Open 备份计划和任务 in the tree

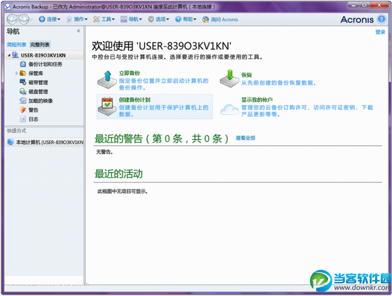click(x=45, y=64)
